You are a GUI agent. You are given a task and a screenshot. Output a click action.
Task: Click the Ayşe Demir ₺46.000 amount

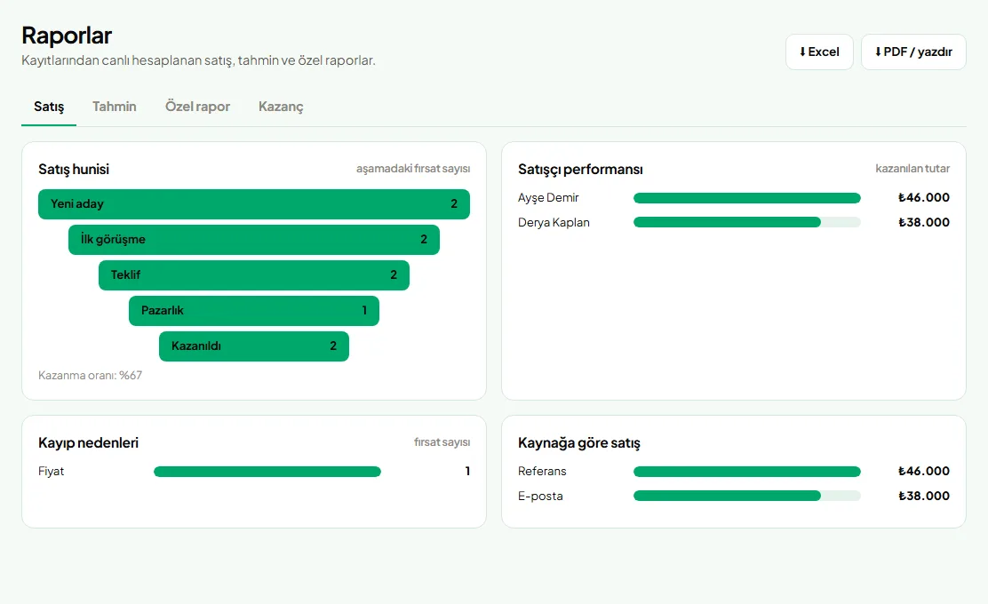[924, 198]
